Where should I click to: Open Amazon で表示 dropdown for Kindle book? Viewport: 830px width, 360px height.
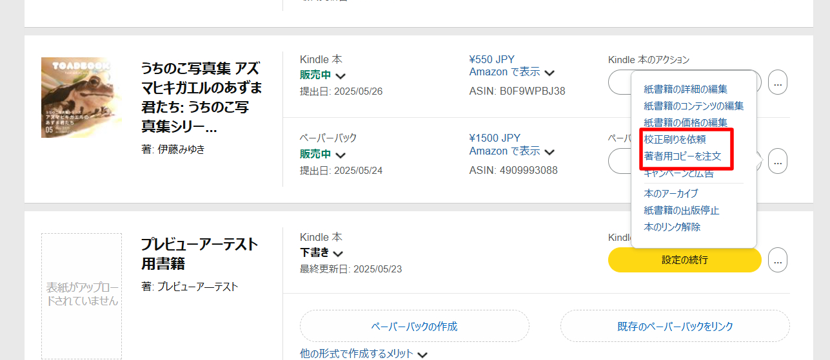[x=549, y=72]
